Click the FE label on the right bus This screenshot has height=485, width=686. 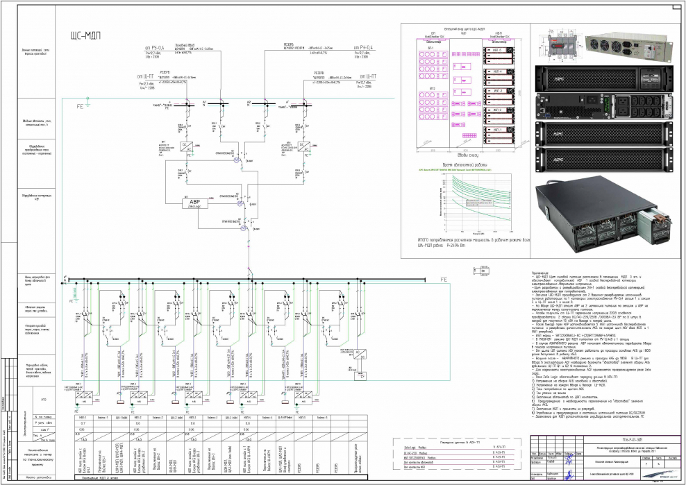445,278
